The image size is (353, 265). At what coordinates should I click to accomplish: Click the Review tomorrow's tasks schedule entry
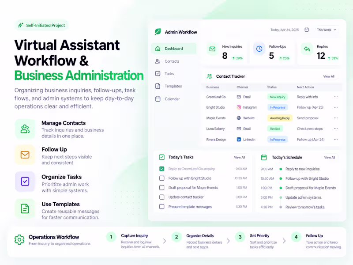[x=305, y=207]
